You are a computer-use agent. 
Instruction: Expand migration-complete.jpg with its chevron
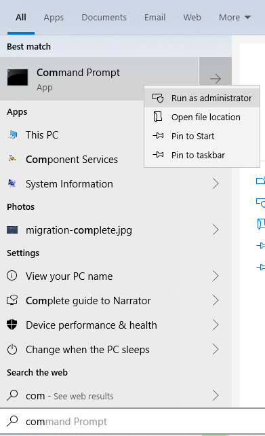click(x=216, y=230)
